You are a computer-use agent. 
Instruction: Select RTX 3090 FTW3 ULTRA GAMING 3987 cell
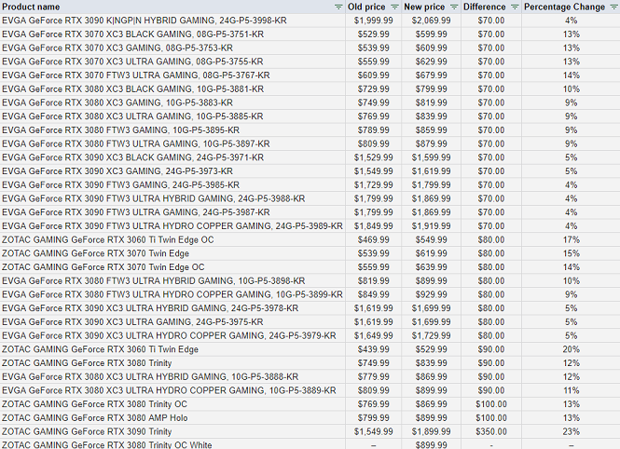(x=172, y=212)
